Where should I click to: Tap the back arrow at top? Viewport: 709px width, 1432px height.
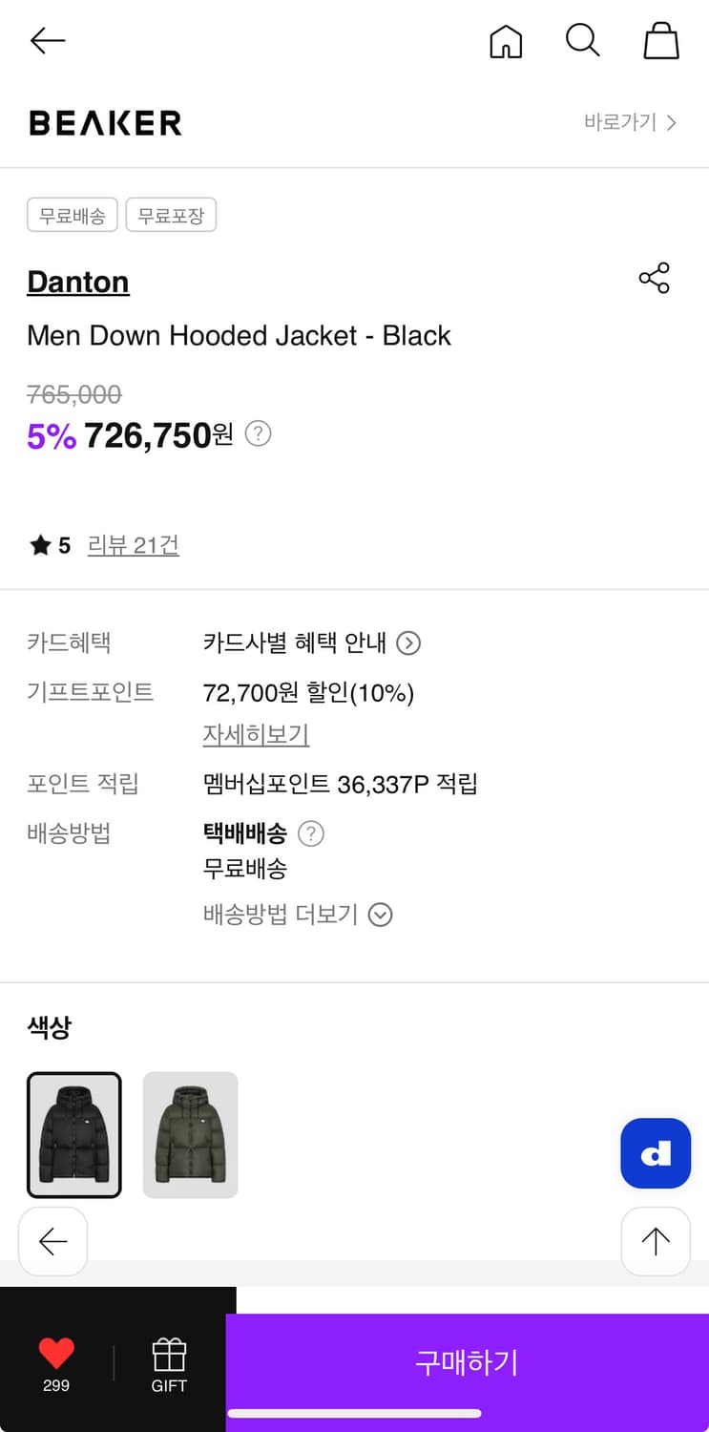47,40
